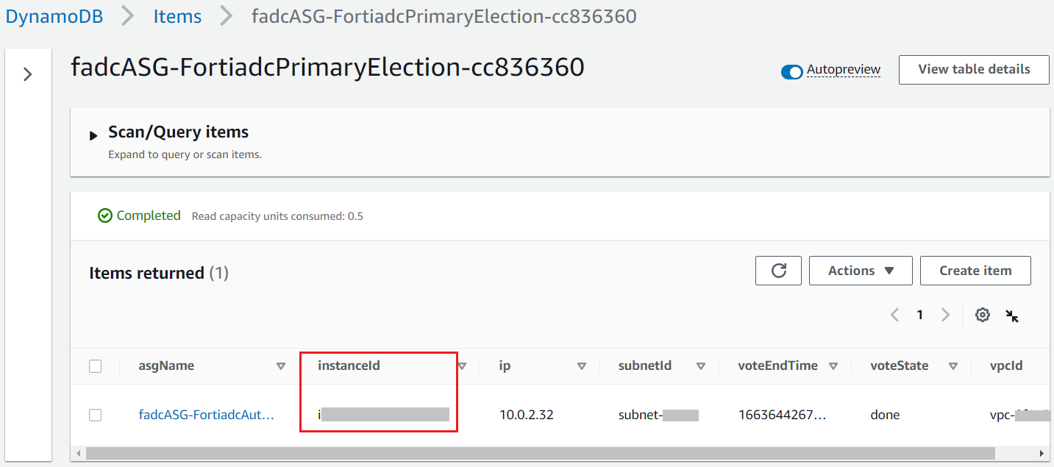
Task: Collapse the view with the diagonal arrows icon
Action: tap(1012, 315)
